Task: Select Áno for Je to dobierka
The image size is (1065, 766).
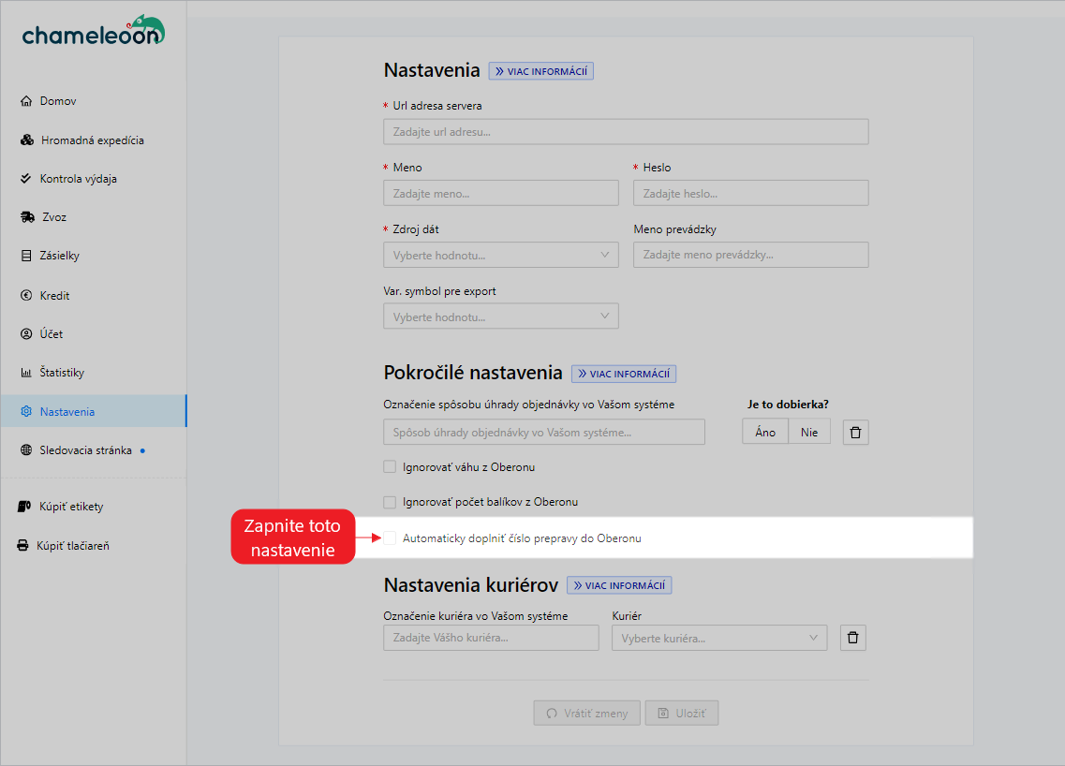Action: 765,432
